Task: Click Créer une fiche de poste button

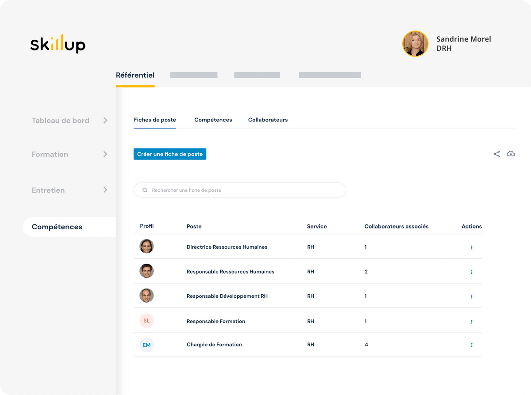Action: [170, 154]
